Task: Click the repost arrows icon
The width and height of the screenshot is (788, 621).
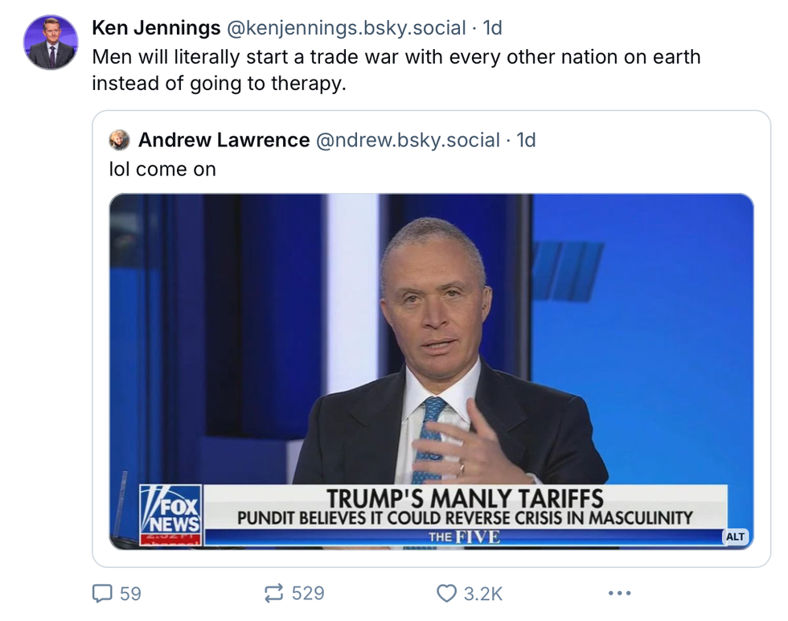Action: (x=273, y=594)
